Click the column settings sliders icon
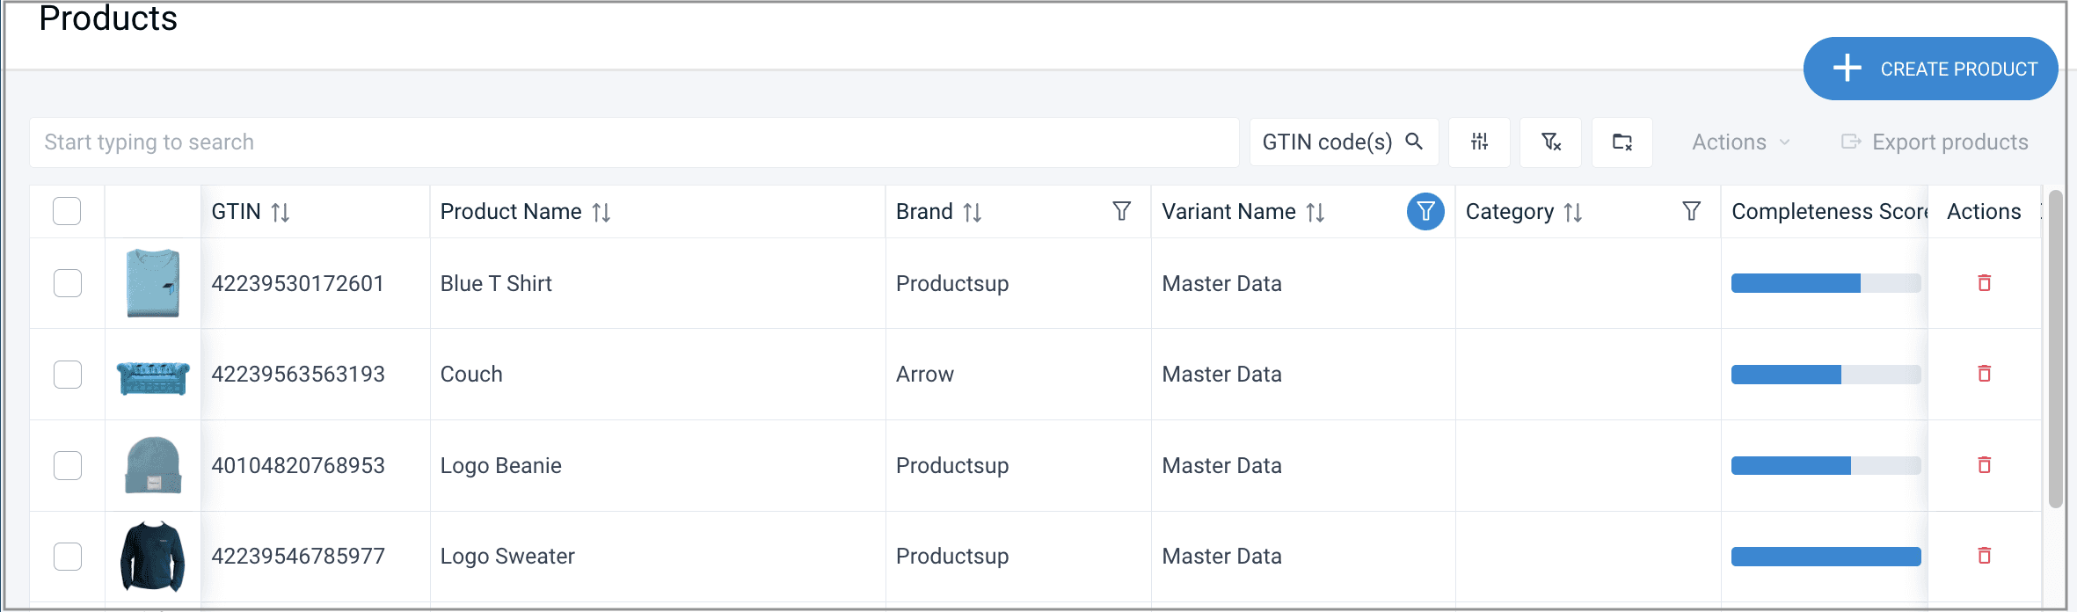 pyautogui.click(x=1479, y=142)
